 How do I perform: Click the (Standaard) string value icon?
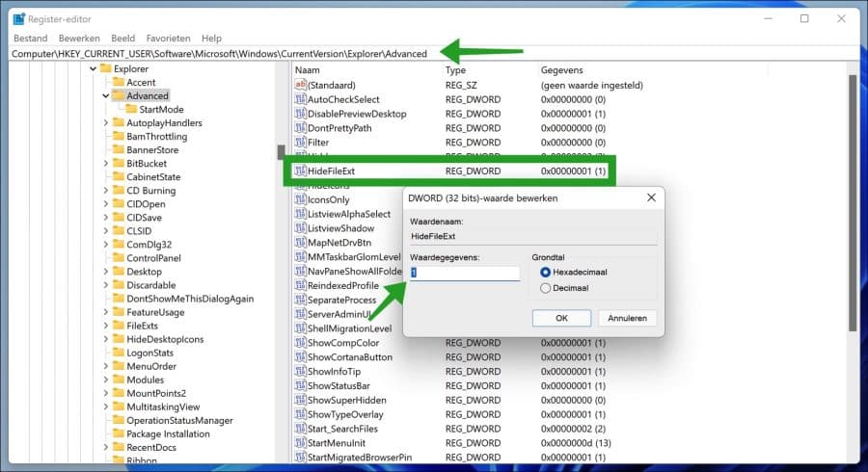point(301,85)
